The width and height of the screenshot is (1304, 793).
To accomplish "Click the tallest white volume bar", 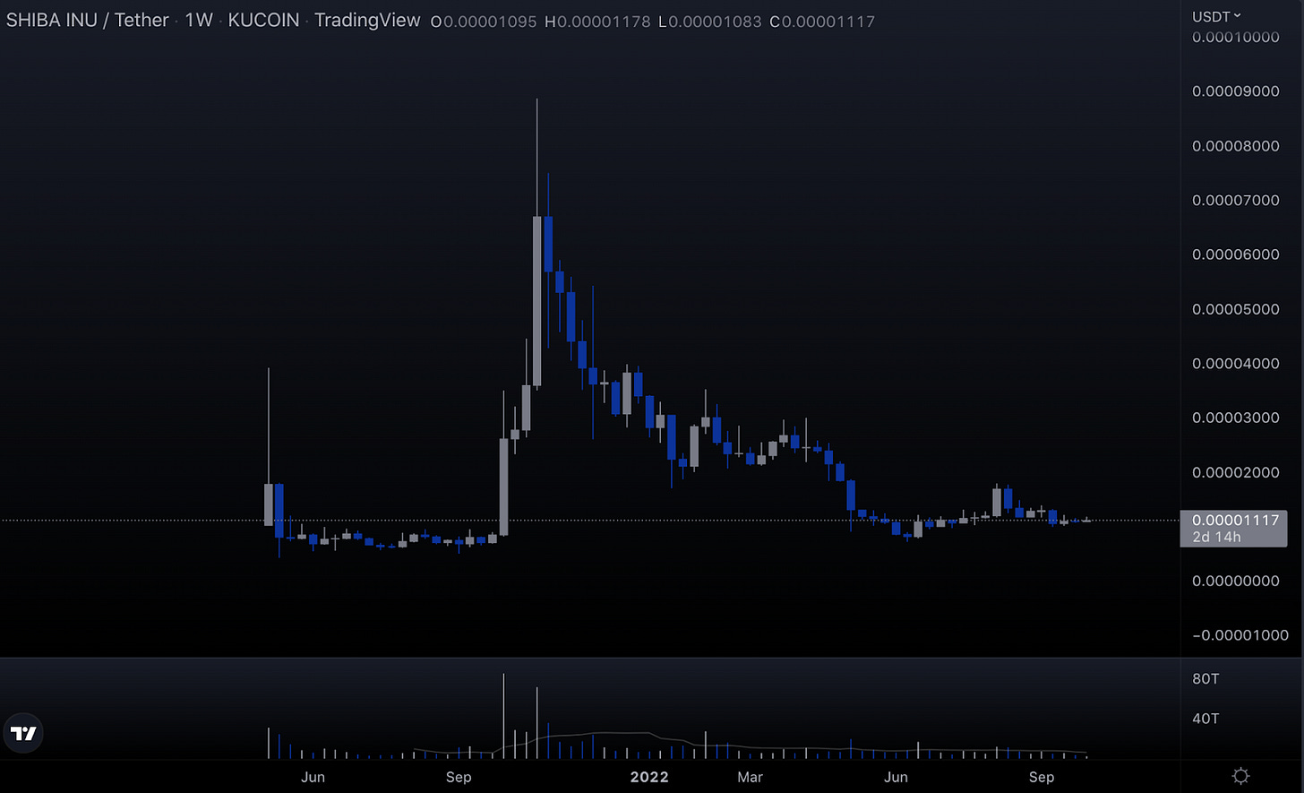I will pos(504,716).
